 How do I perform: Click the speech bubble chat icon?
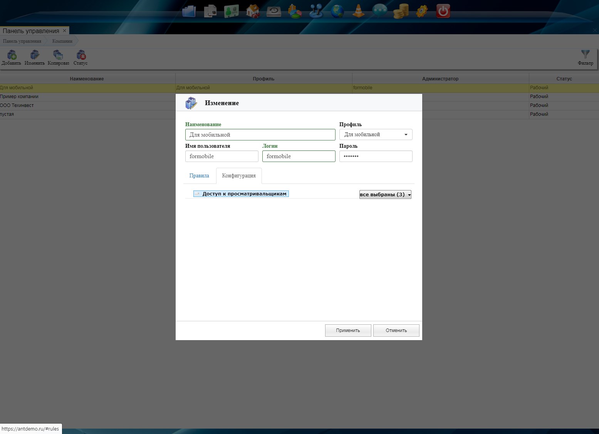click(x=379, y=11)
